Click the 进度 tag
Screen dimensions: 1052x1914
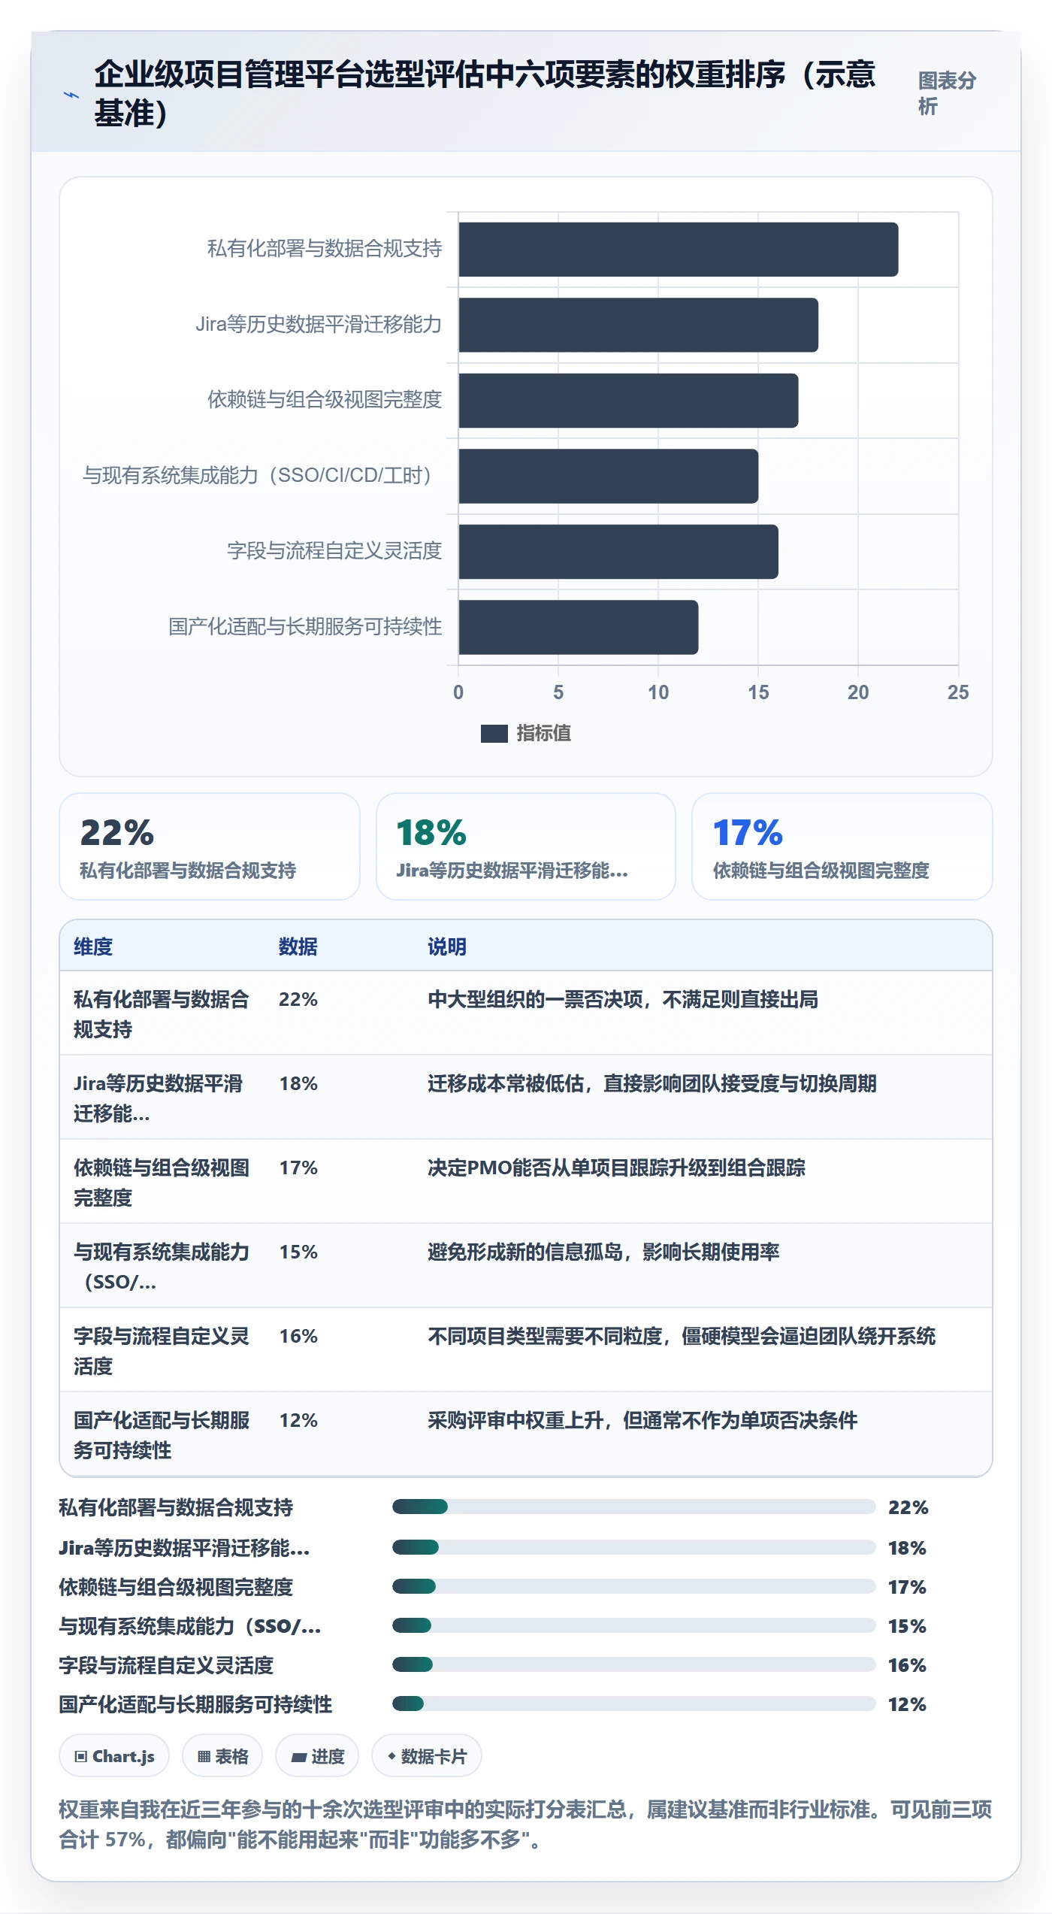317,1756
